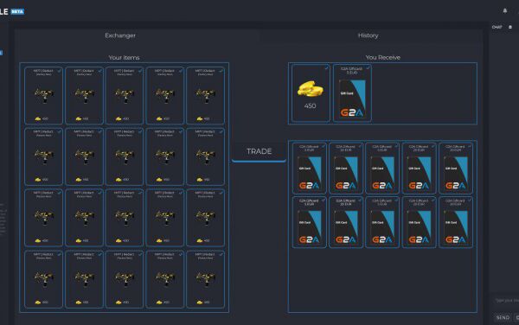The width and height of the screenshot is (519, 325).
Task: Toggle checkmark on third G2A Giftcard, upper offers row
Action: coord(396,146)
